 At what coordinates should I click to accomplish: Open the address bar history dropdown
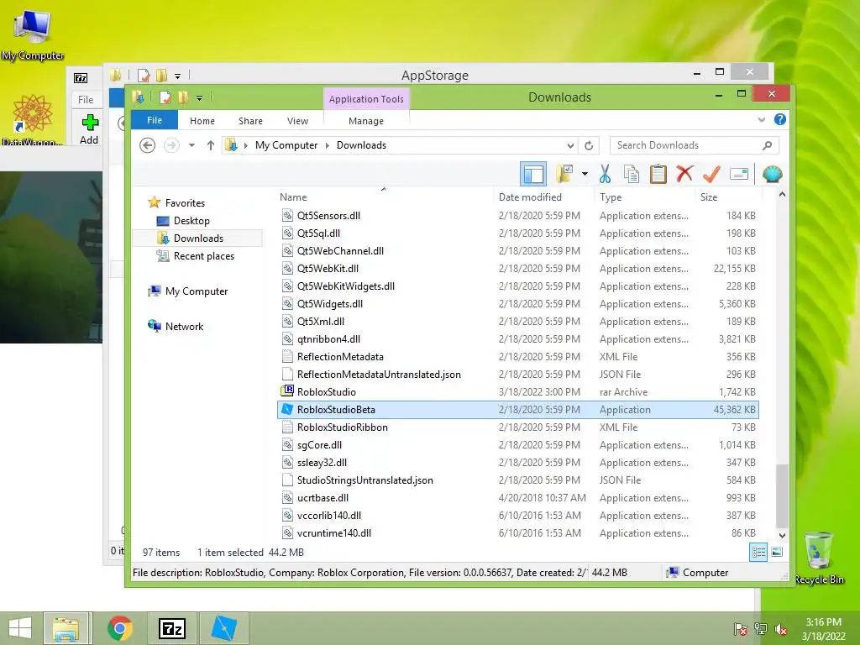[570, 145]
